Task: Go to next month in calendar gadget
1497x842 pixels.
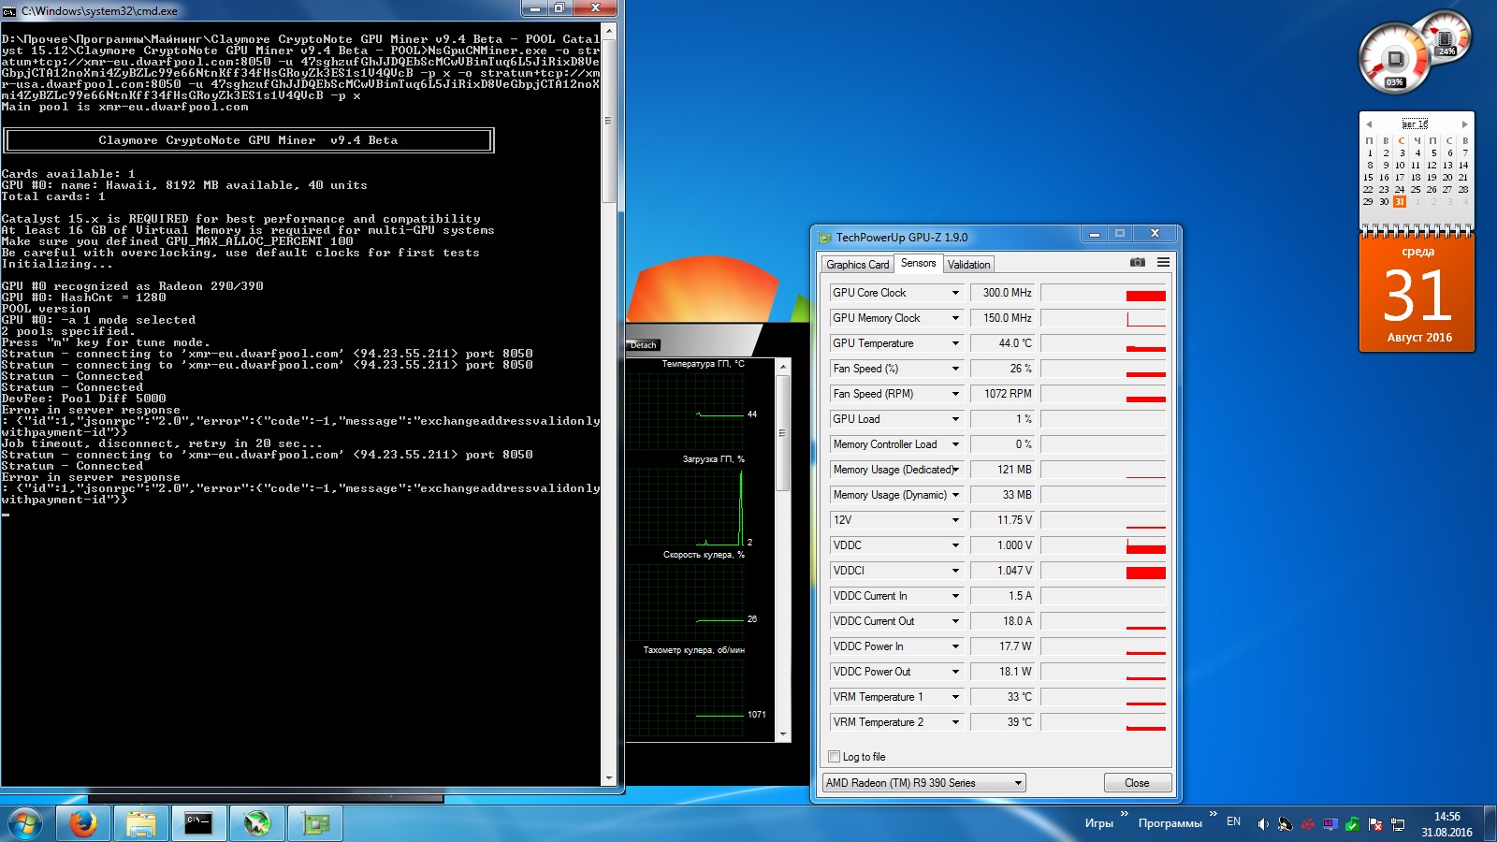Action: point(1464,123)
